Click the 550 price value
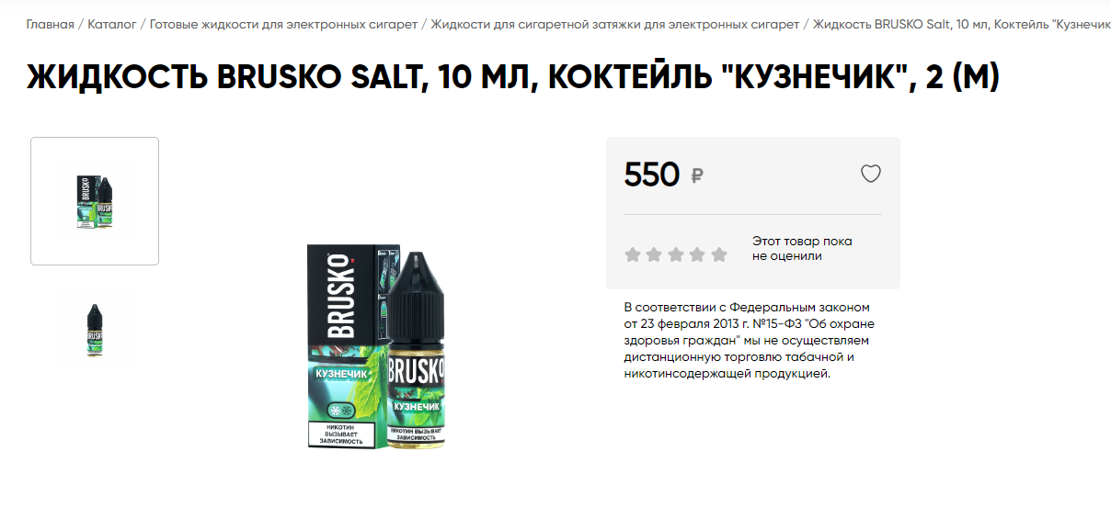The width and height of the screenshot is (1111, 530). tap(651, 174)
